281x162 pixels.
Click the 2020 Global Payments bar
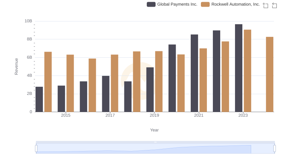click(x=172, y=78)
